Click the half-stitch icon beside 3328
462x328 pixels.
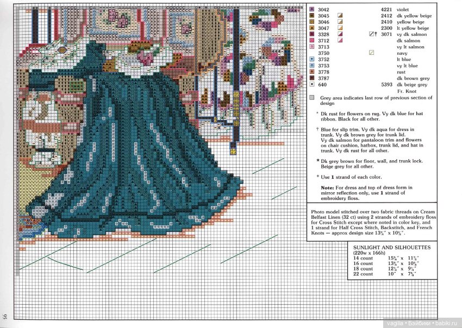(340, 35)
